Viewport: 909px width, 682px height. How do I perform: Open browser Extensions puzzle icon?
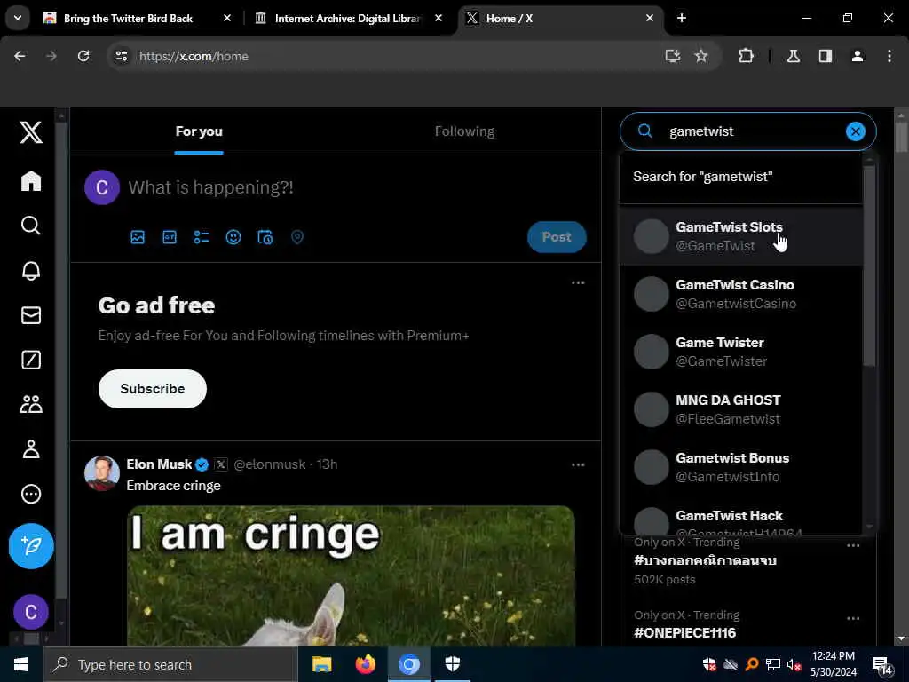pyautogui.click(x=746, y=56)
